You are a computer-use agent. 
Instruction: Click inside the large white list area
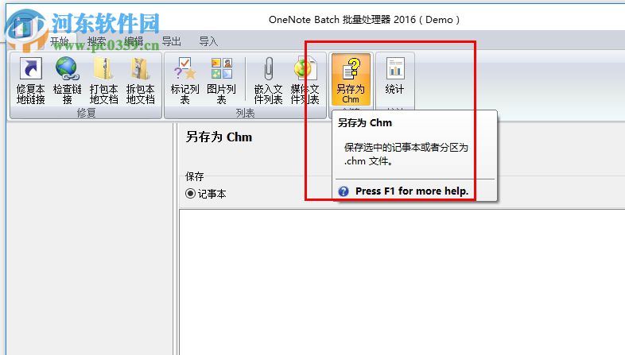pos(402,282)
